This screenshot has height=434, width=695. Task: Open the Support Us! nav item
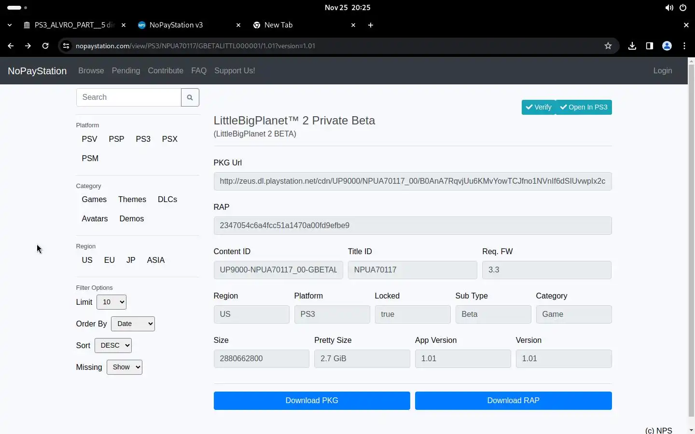(235, 70)
